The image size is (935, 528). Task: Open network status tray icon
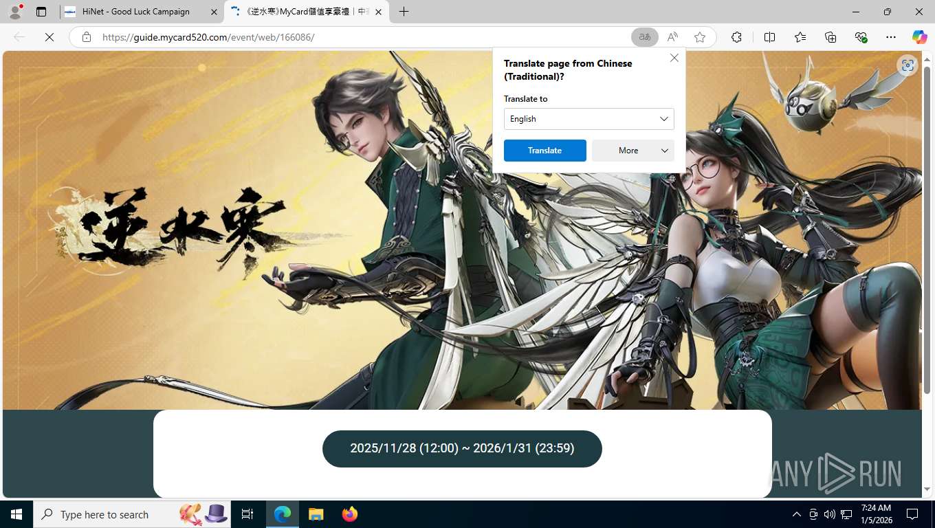point(846,514)
